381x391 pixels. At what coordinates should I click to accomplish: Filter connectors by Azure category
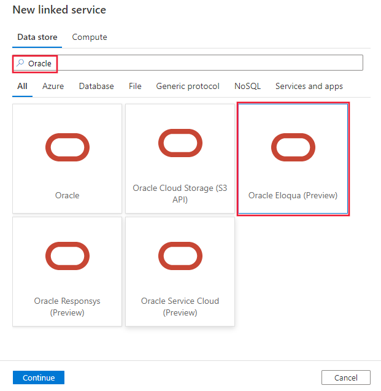pyautogui.click(x=53, y=87)
